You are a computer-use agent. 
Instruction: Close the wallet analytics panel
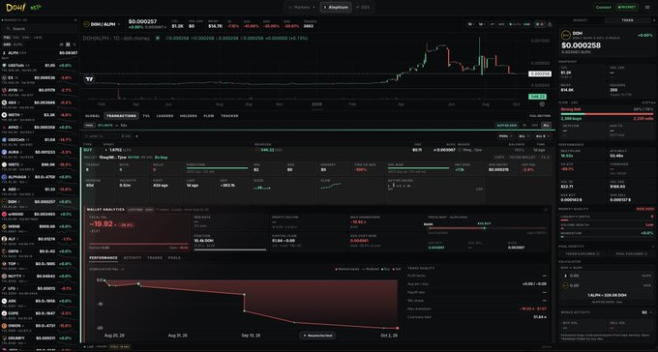click(x=546, y=209)
